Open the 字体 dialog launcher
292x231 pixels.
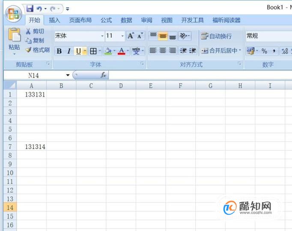click(142, 64)
